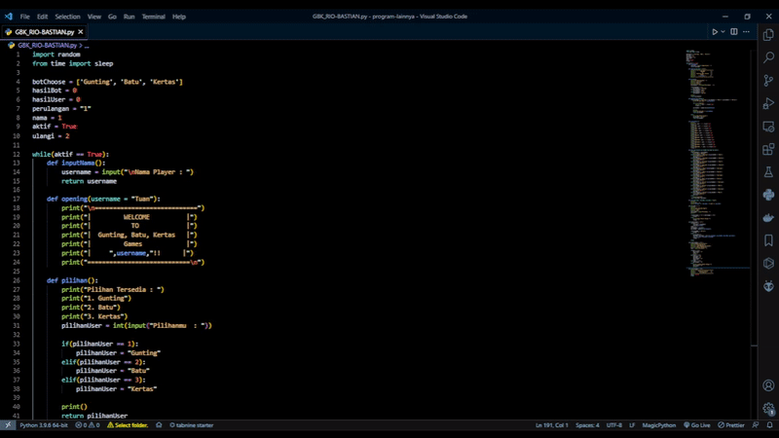Open the Source Control view

[768, 81]
